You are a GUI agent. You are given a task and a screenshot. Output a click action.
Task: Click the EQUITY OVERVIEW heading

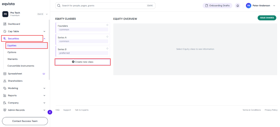coord(125,19)
